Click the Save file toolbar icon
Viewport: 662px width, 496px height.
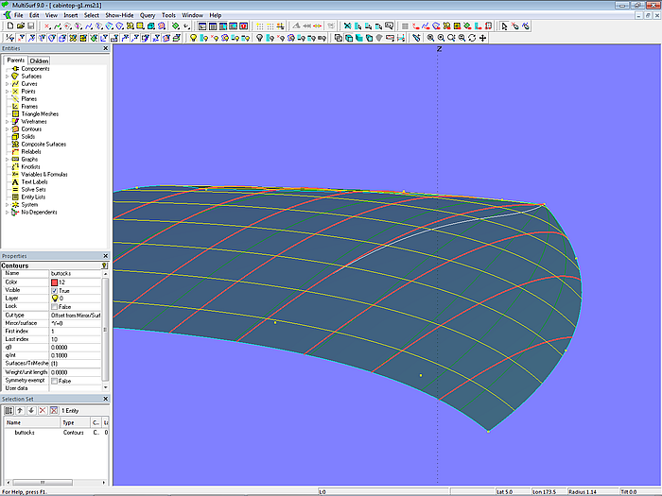pos(28,26)
